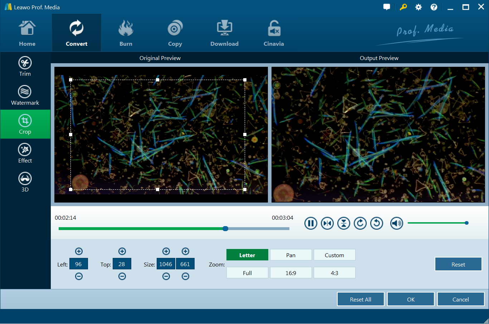Open the Cinavia removal module
Viewport: 489px width, 324px height.
pos(274,33)
